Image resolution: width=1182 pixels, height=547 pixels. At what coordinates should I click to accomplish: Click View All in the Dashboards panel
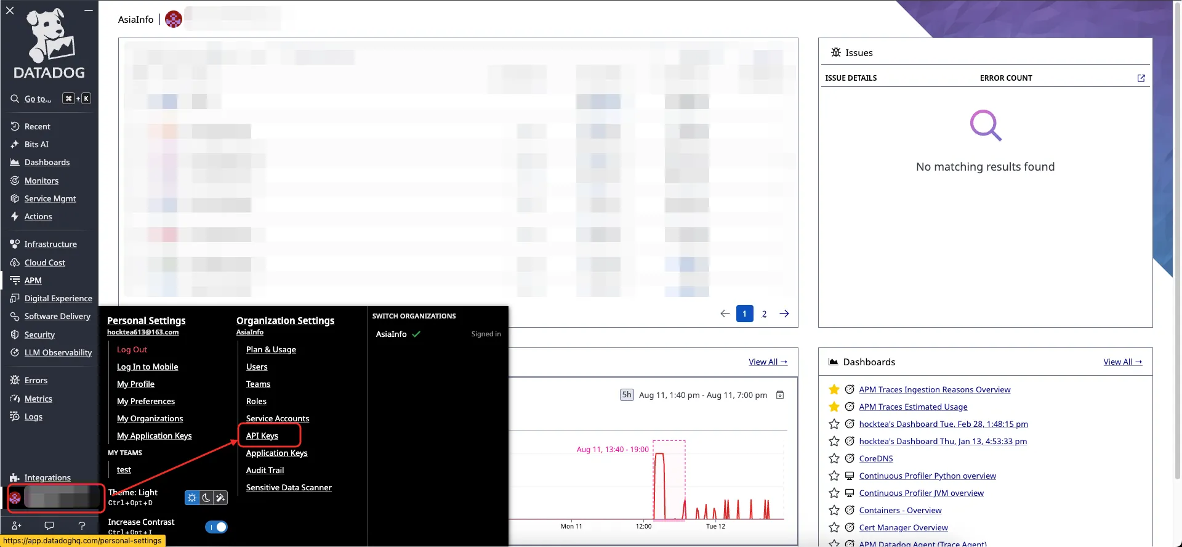(1122, 362)
